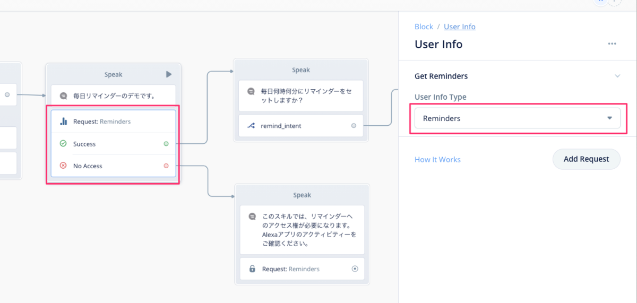Click the green Success output port
The height and width of the screenshot is (303, 637).
click(x=166, y=144)
